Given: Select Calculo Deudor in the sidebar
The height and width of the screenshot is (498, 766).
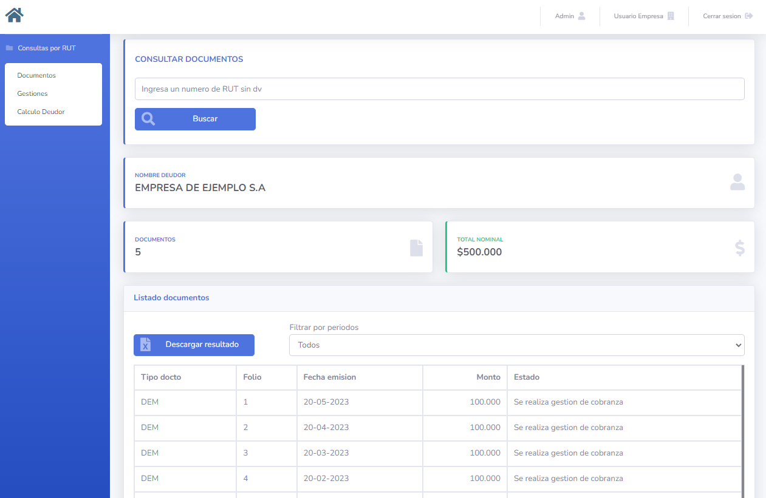Looking at the screenshot, I should click(41, 112).
